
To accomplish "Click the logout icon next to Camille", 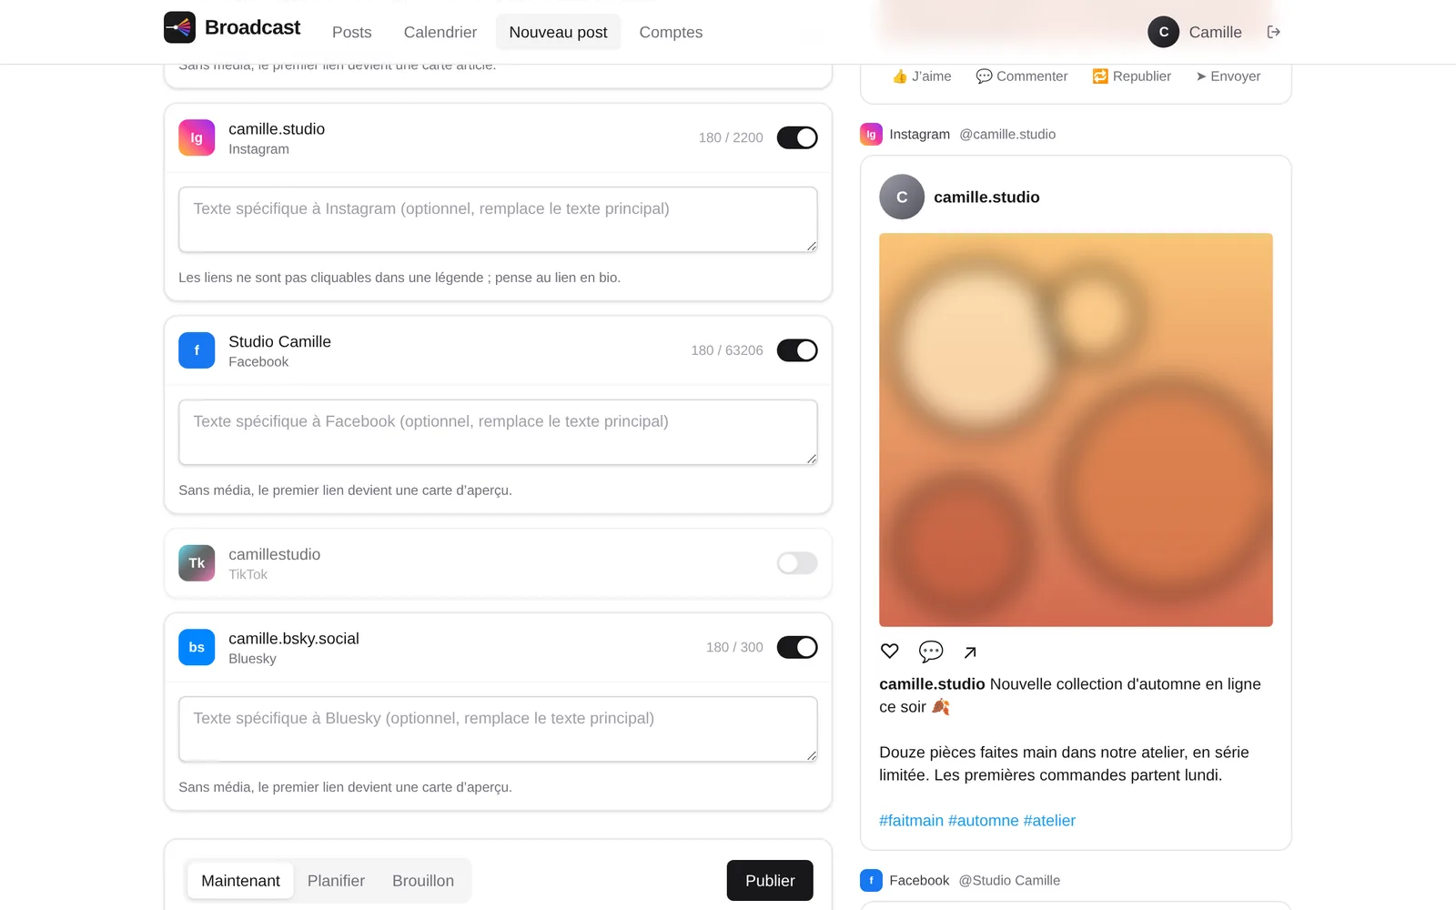I will [x=1274, y=32].
